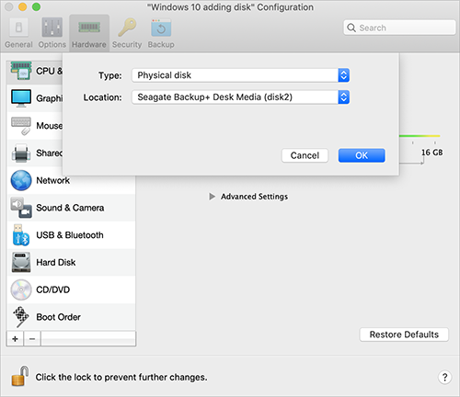Viewport: 460px width, 397px height.
Task: Select Network in the hardware list
Action: point(71,180)
